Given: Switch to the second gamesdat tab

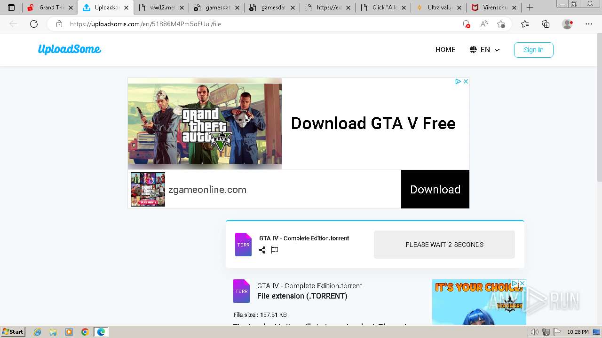Looking at the screenshot, I should 272,8.
